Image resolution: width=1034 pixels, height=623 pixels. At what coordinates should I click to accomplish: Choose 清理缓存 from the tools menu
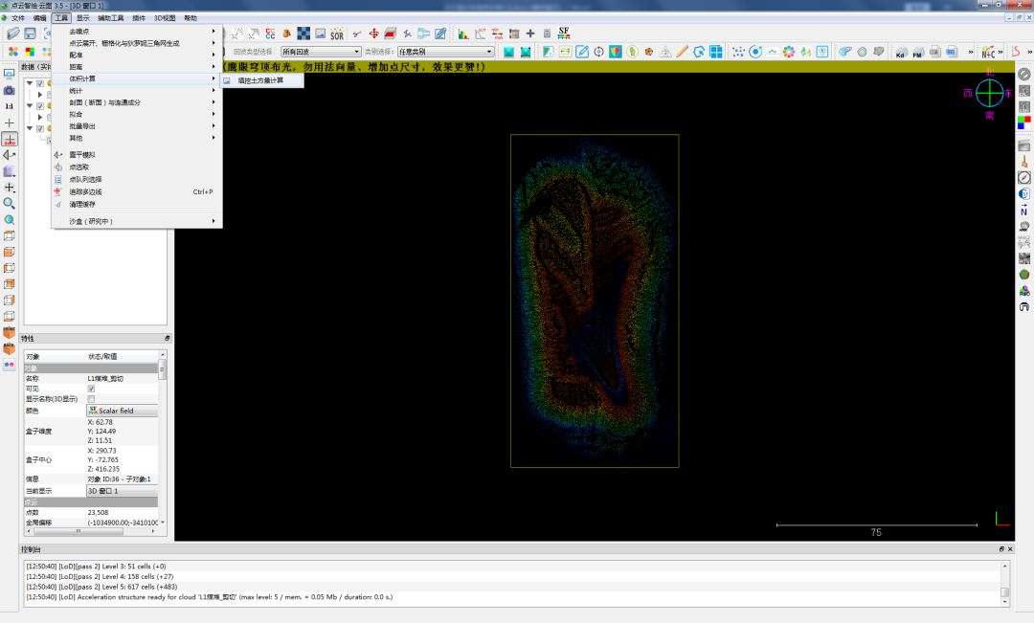coord(137,205)
